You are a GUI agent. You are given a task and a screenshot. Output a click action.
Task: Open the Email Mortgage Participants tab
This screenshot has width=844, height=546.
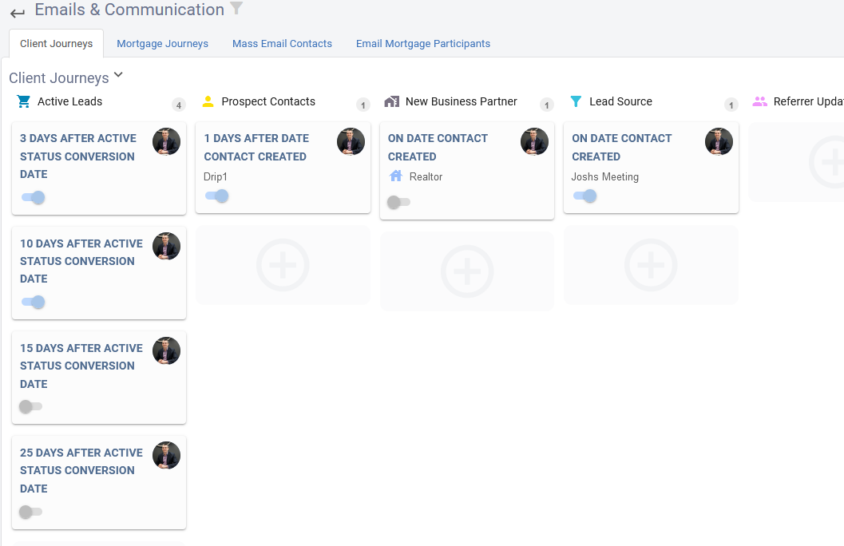click(x=423, y=44)
